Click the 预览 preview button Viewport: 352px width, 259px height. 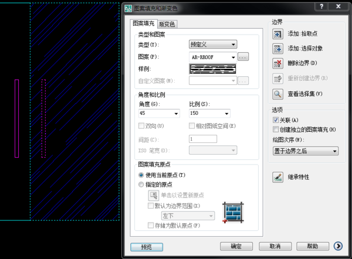[147, 247]
